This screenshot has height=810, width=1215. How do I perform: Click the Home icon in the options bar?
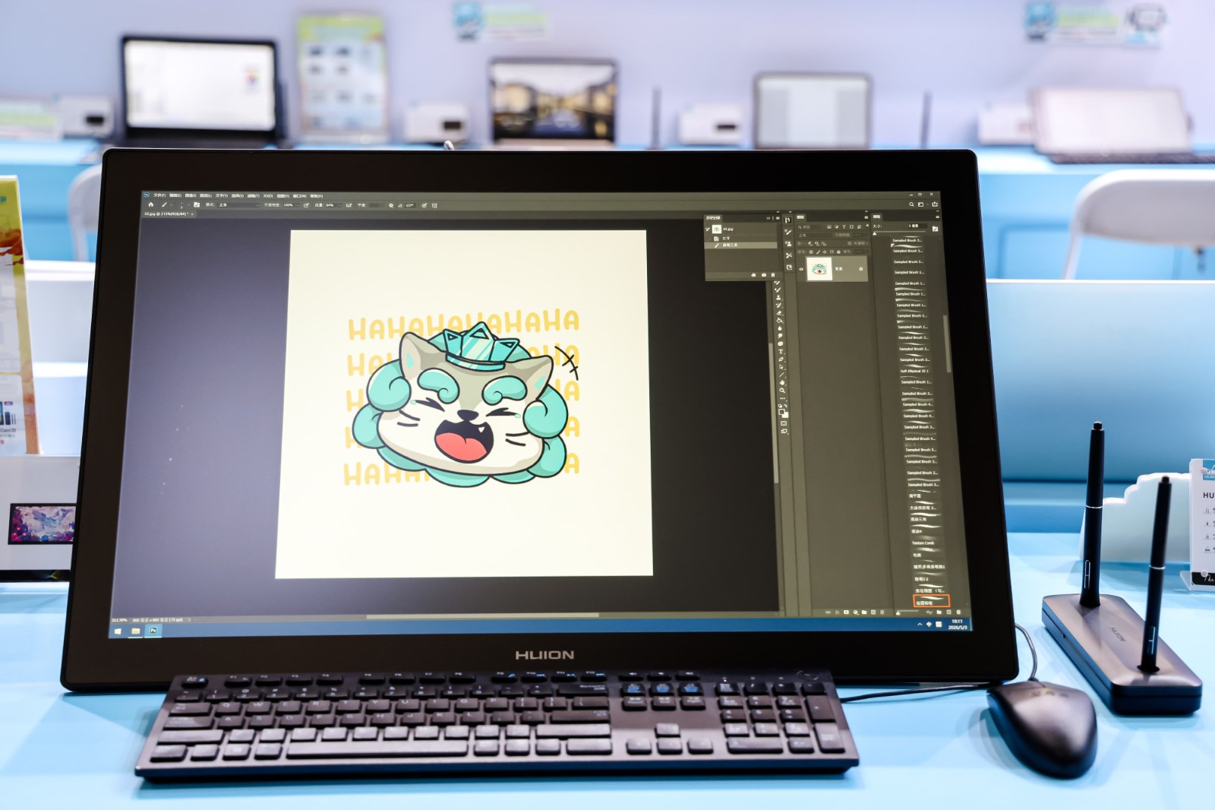tap(150, 204)
